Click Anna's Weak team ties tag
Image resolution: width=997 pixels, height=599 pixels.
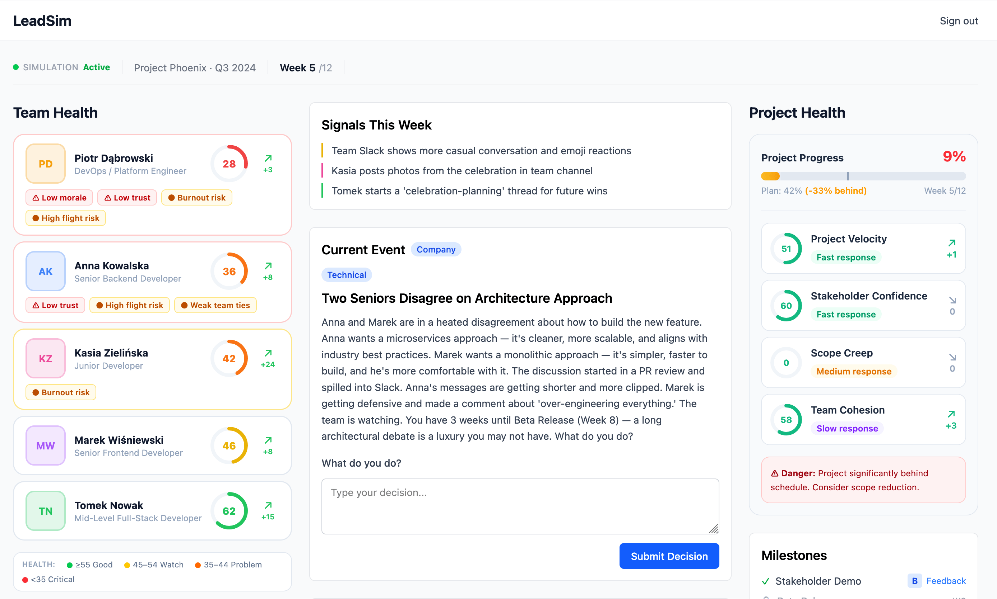tap(215, 305)
